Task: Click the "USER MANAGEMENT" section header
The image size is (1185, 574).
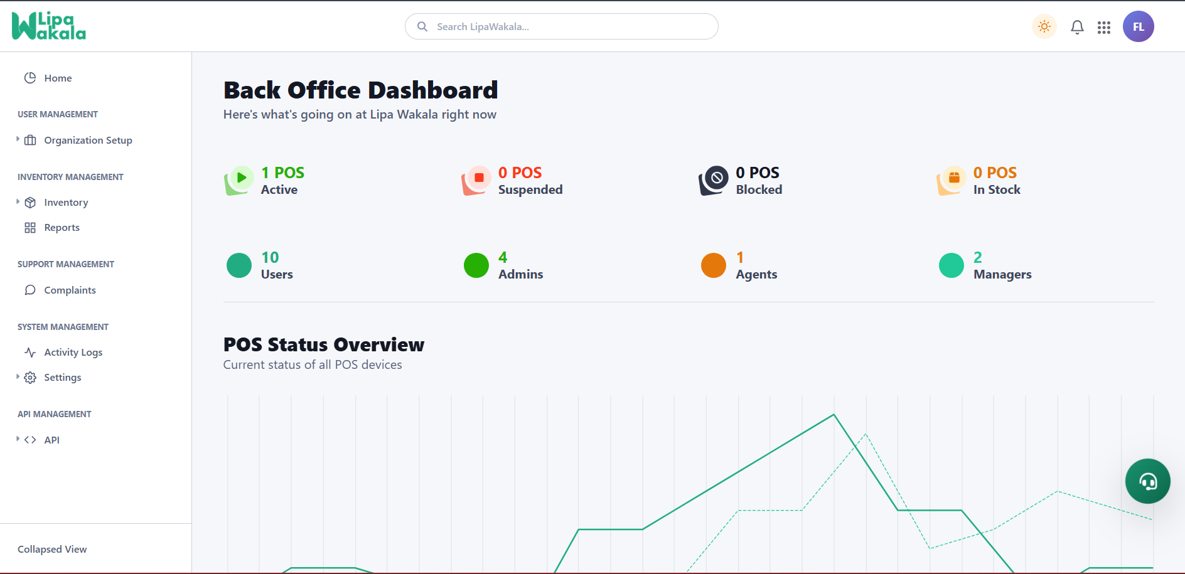Action: point(58,114)
